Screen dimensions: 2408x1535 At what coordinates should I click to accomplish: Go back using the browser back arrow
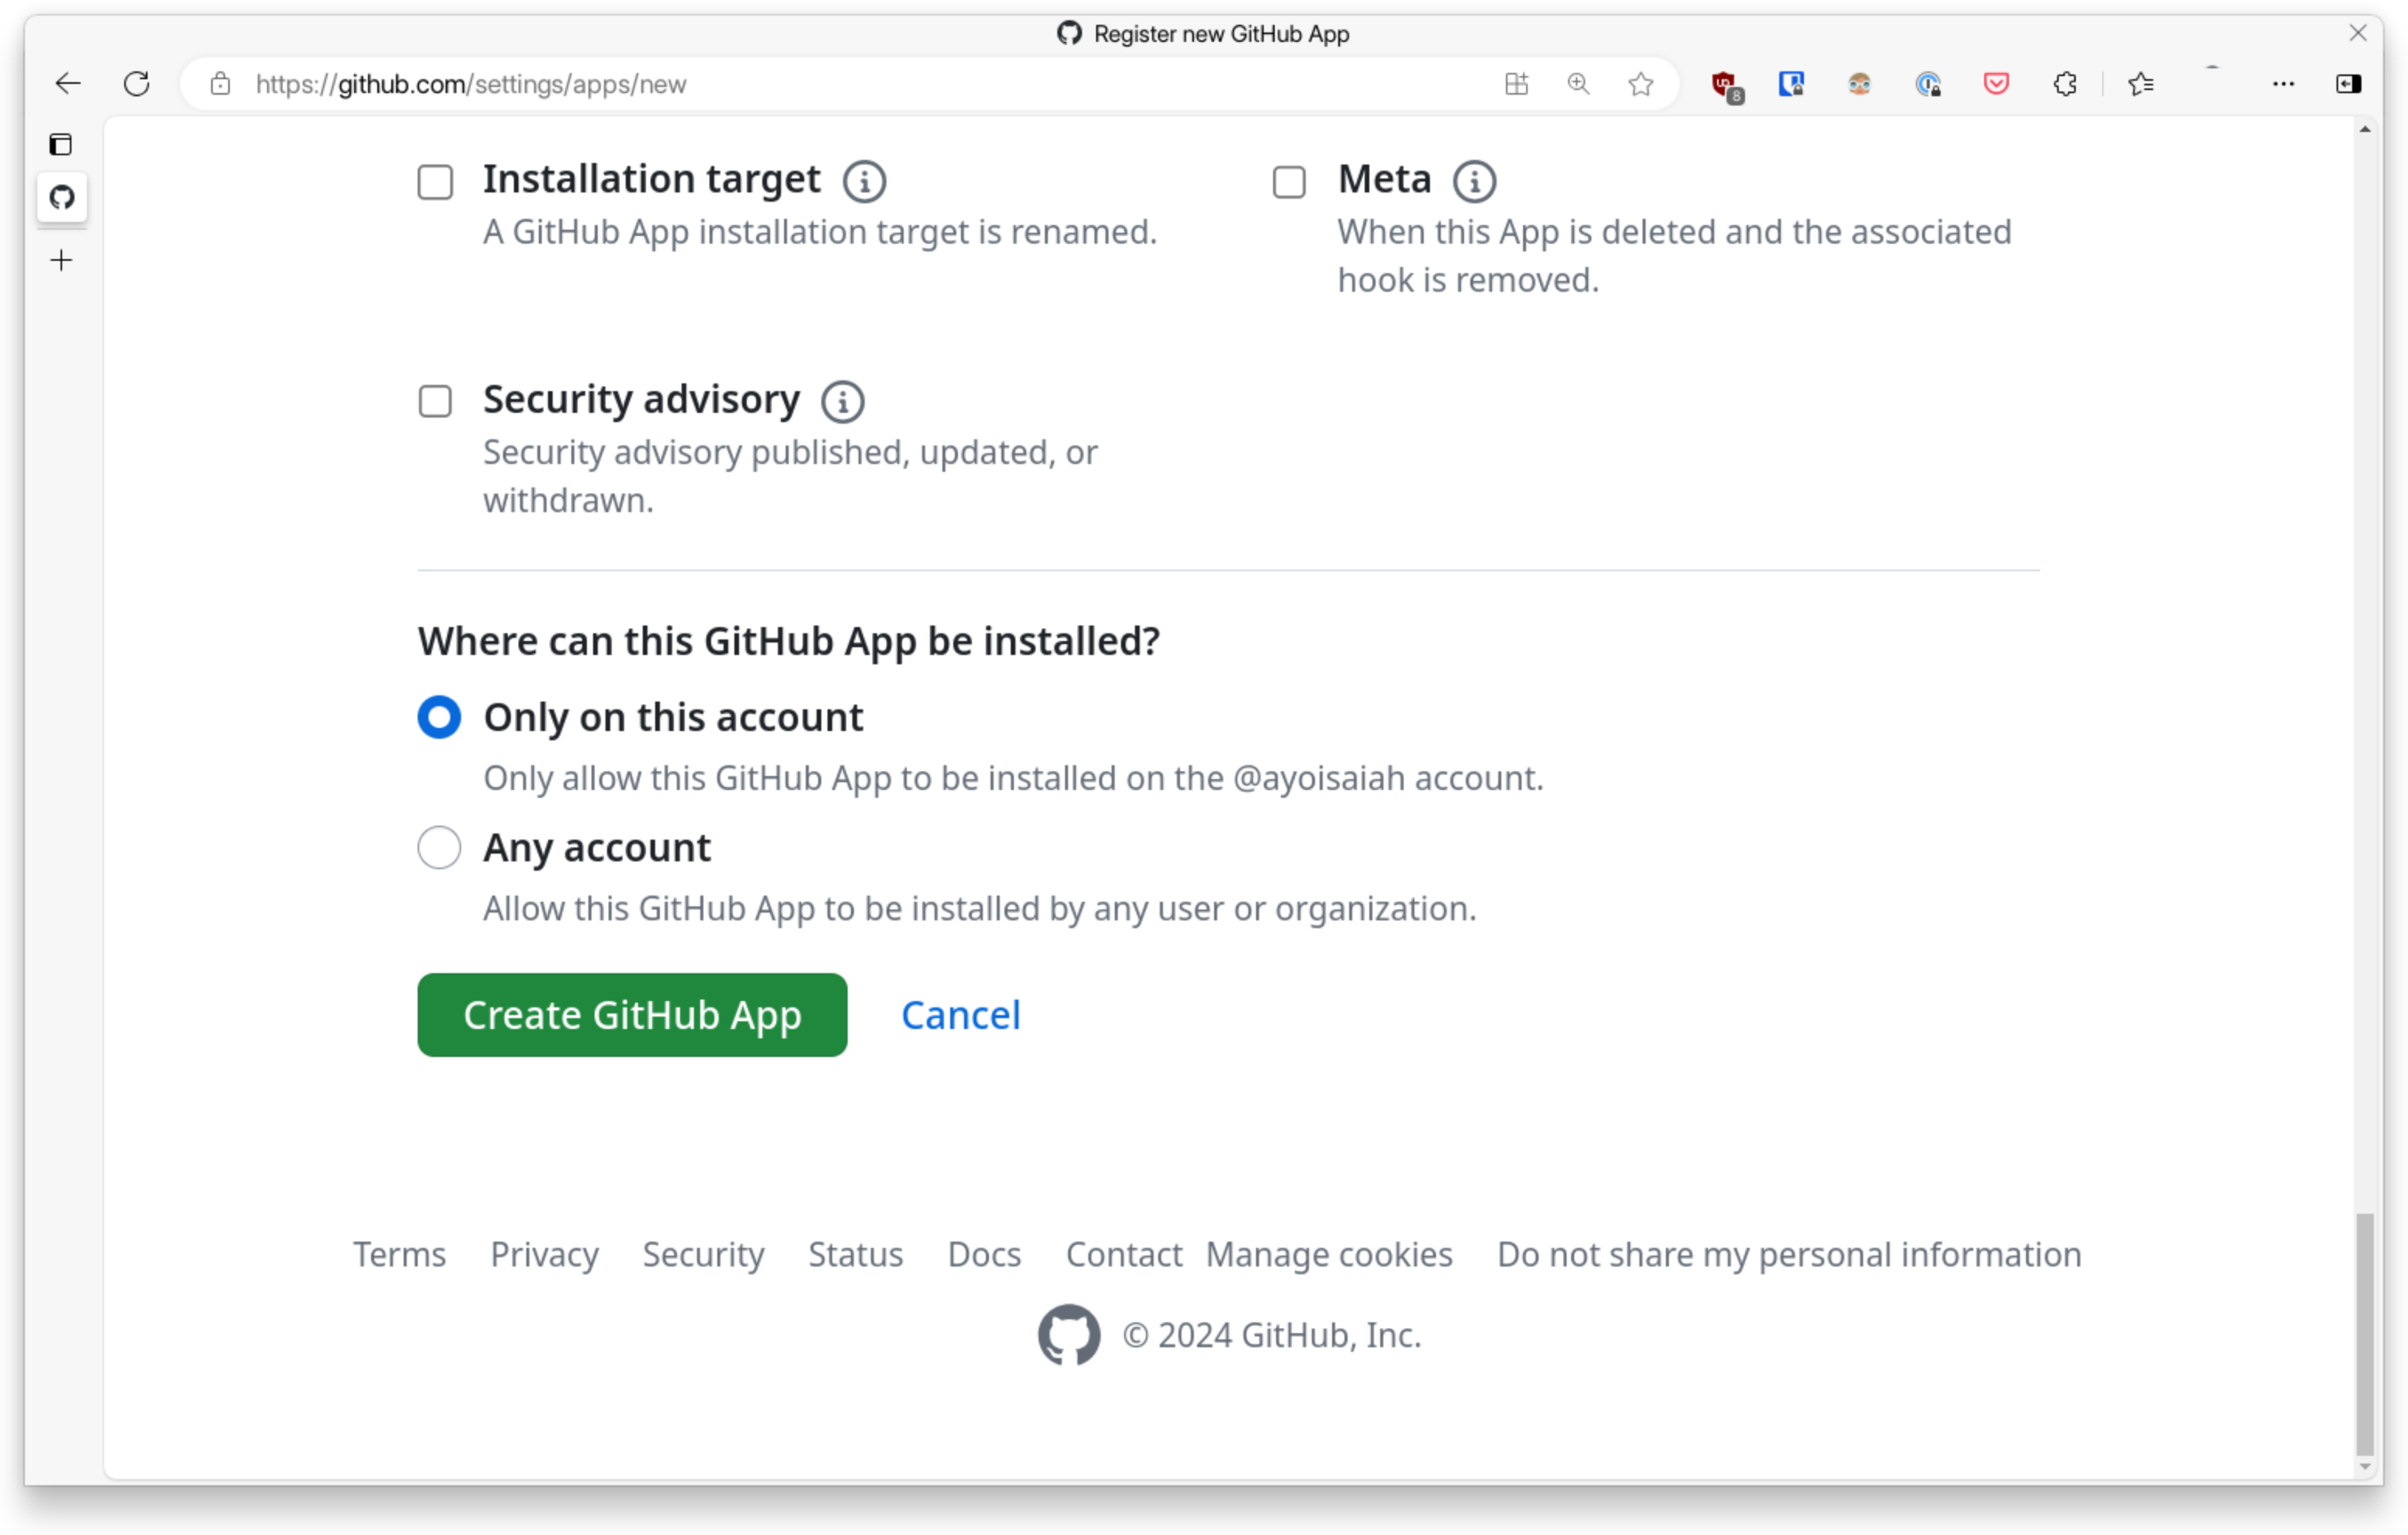[x=68, y=84]
